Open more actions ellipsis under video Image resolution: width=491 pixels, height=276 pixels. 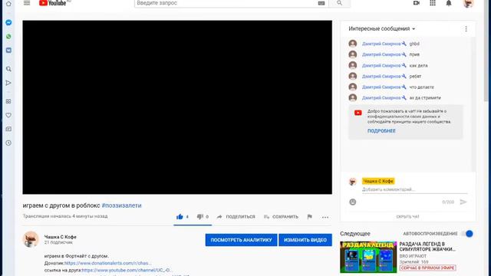click(x=325, y=217)
